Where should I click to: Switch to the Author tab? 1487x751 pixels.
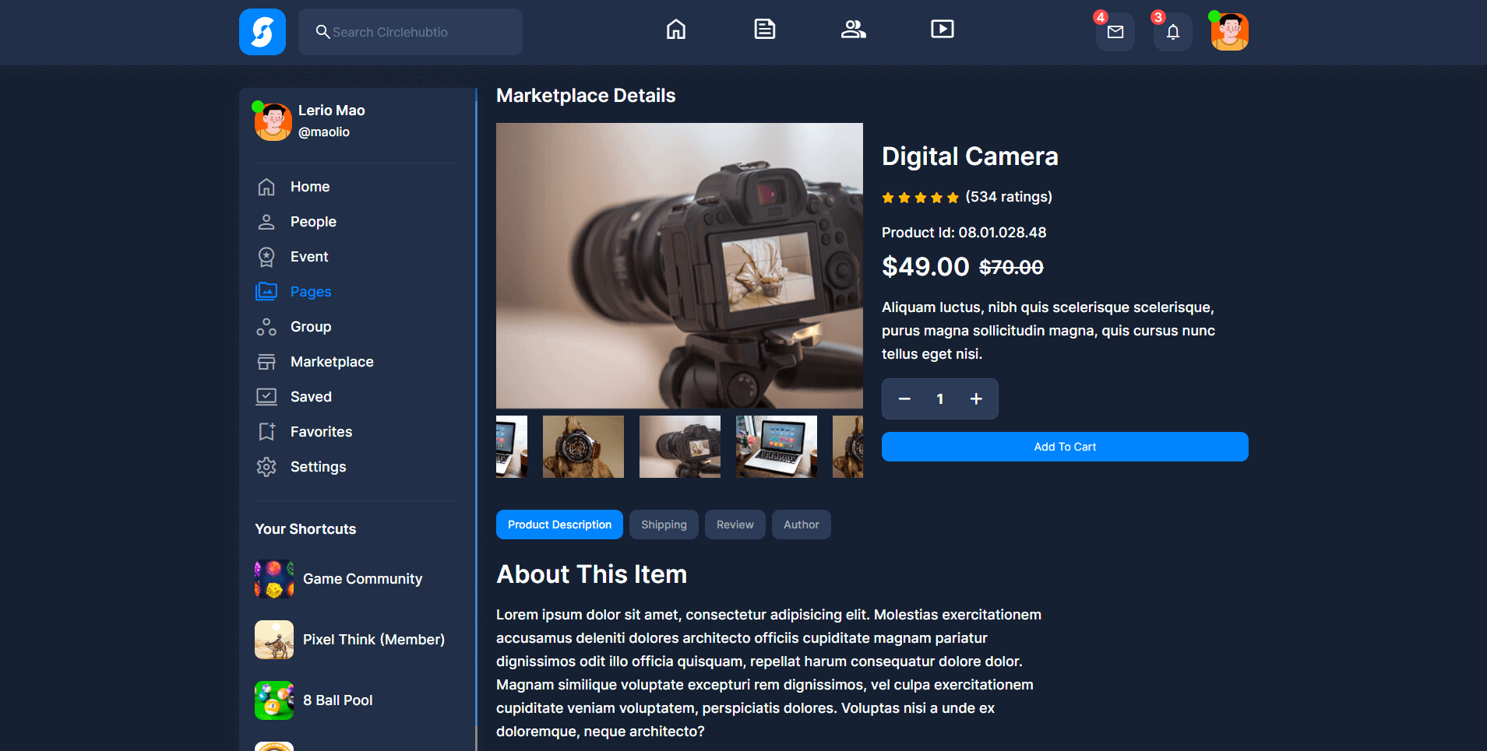point(802,525)
